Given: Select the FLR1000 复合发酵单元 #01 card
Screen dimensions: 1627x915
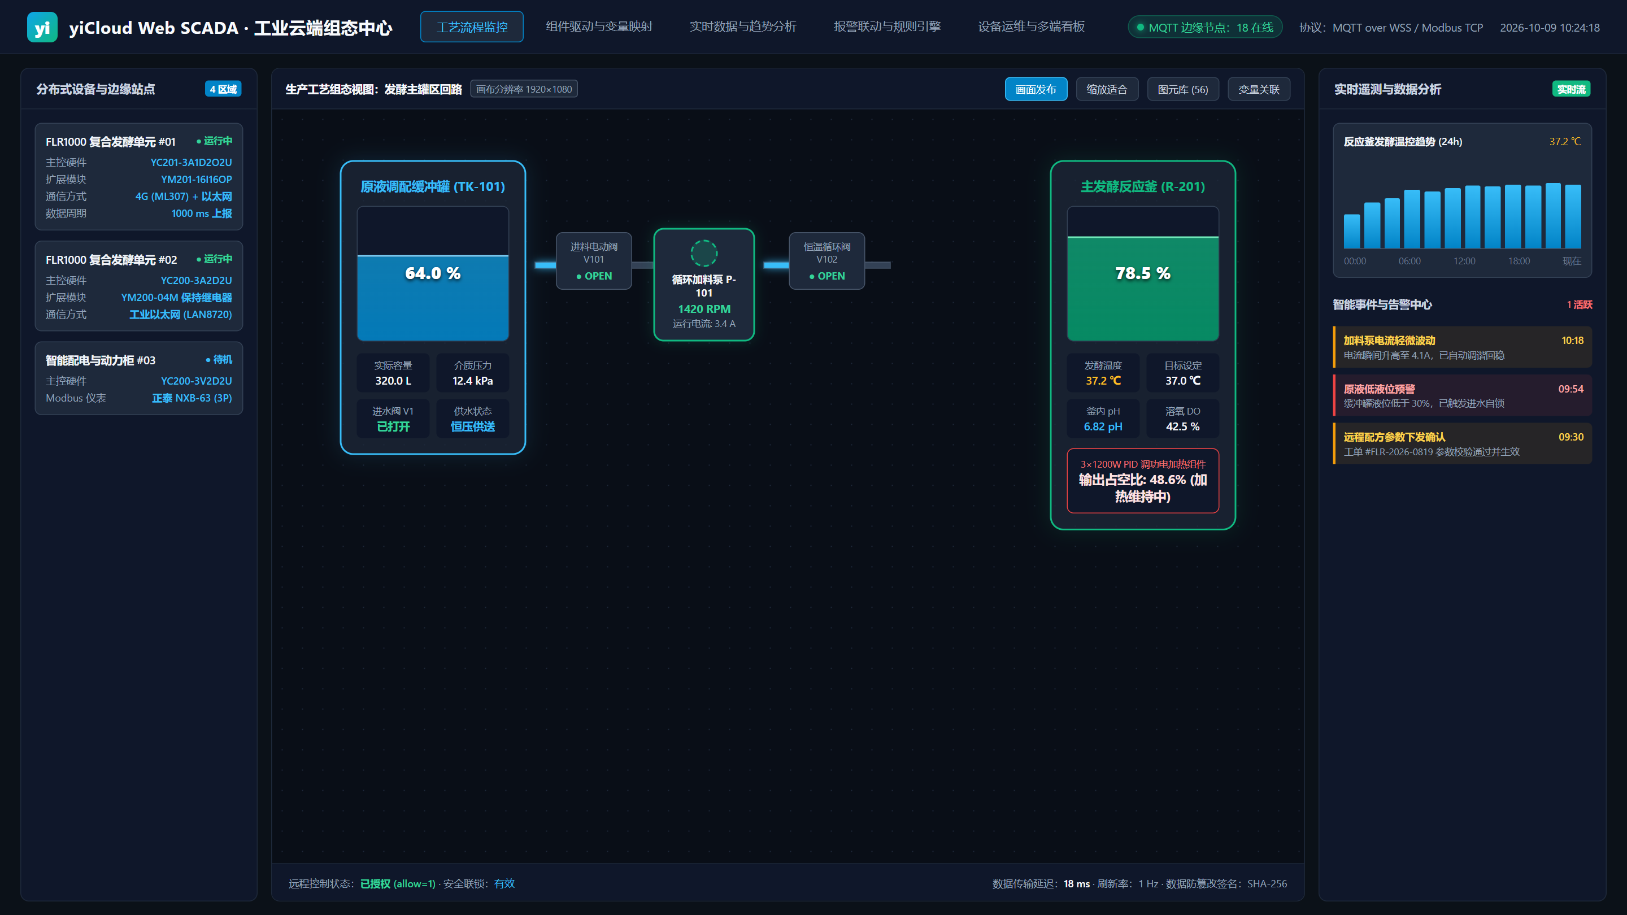Looking at the screenshot, I should 139,177.
